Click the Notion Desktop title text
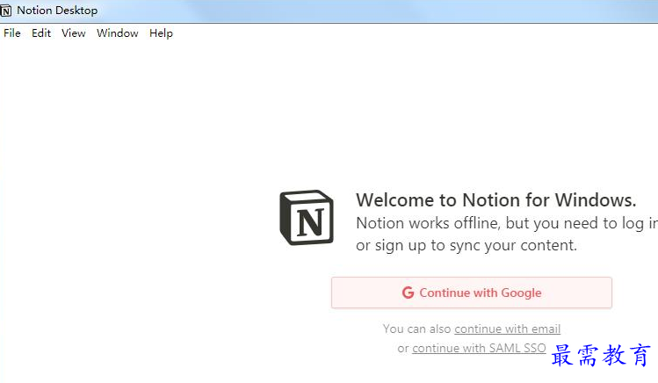 [57, 11]
